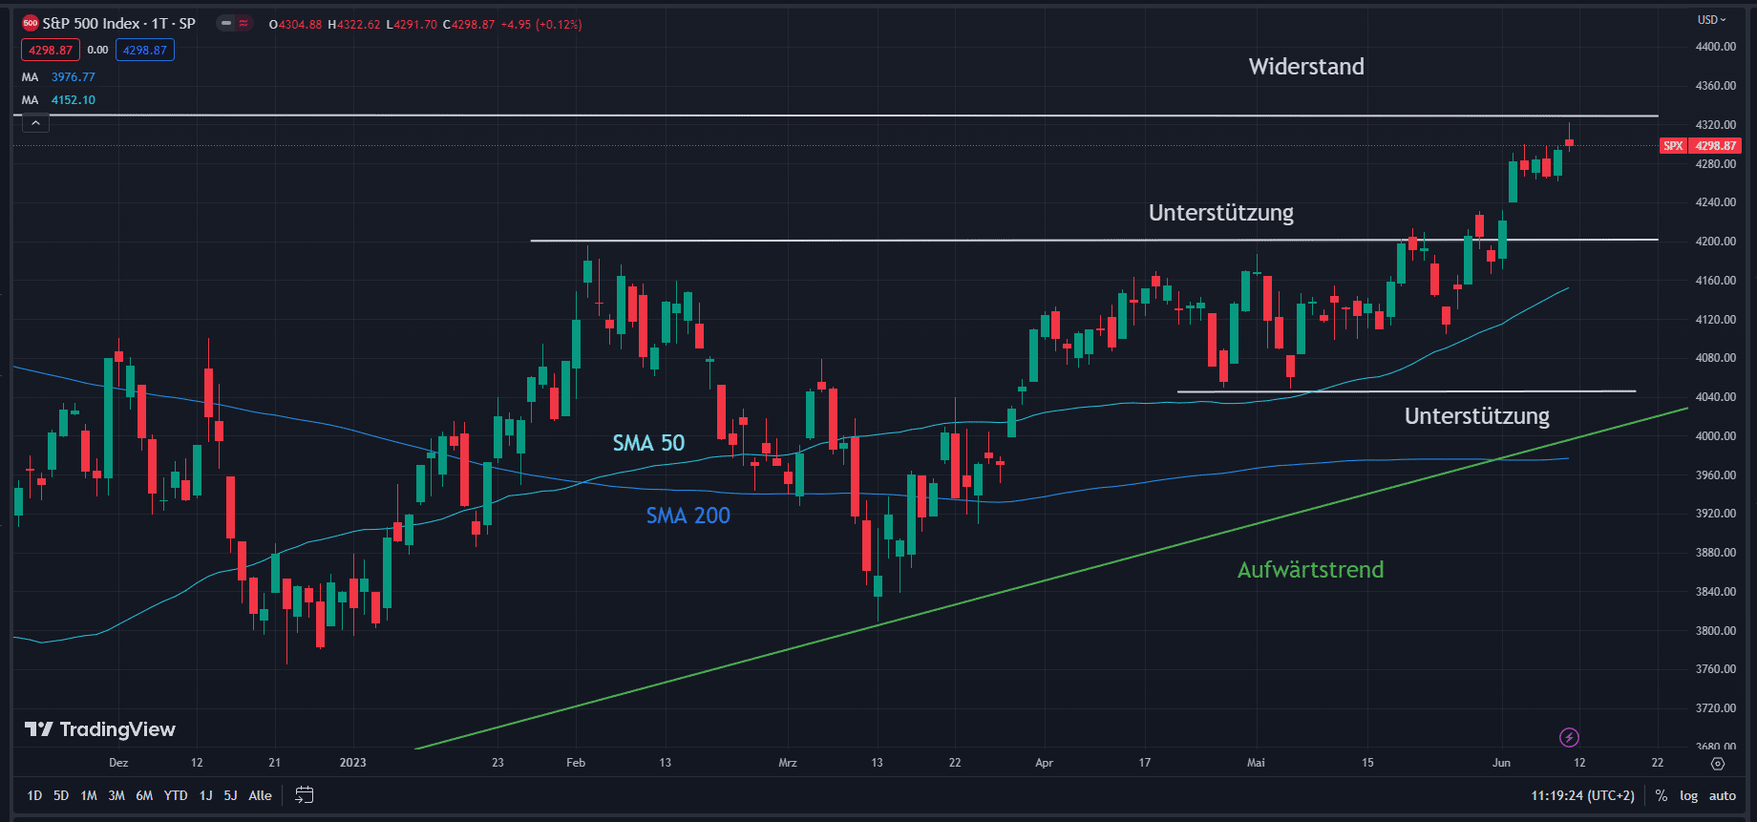The height and width of the screenshot is (822, 1757).
Task: Select the 3M time range
Action: point(116,795)
